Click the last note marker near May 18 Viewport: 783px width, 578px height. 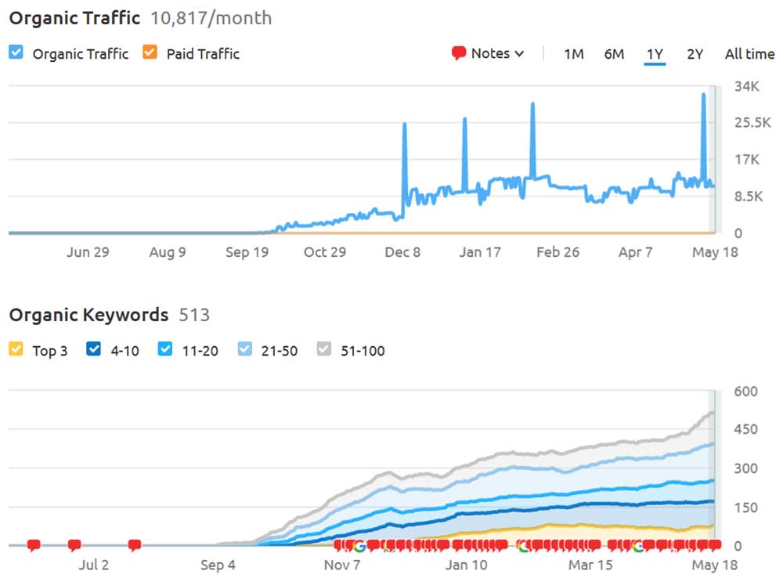(x=714, y=545)
